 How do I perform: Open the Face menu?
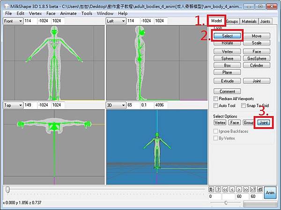51,14
